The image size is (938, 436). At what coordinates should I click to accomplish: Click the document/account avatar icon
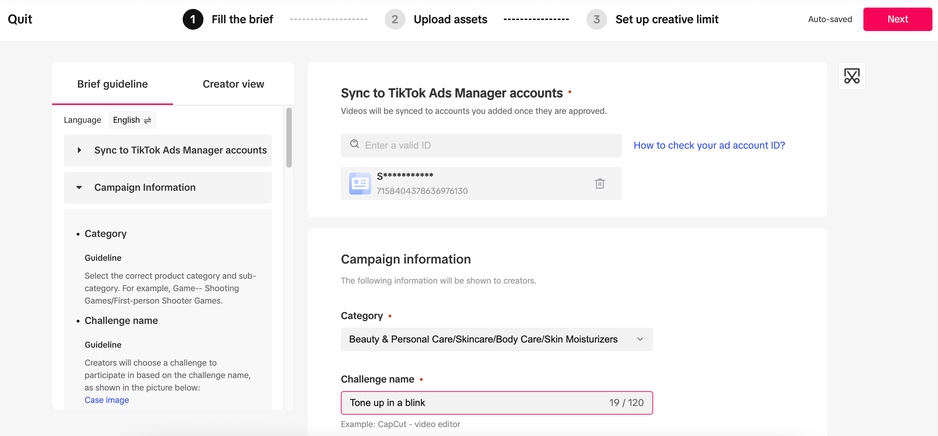tap(360, 184)
